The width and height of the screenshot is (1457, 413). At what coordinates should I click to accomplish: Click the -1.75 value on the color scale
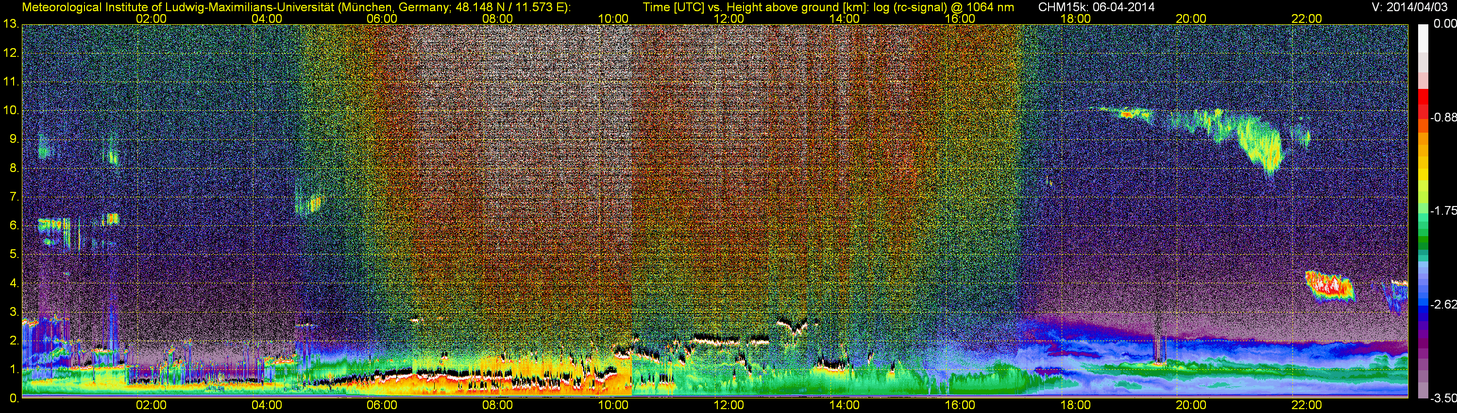(x=1442, y=211)
